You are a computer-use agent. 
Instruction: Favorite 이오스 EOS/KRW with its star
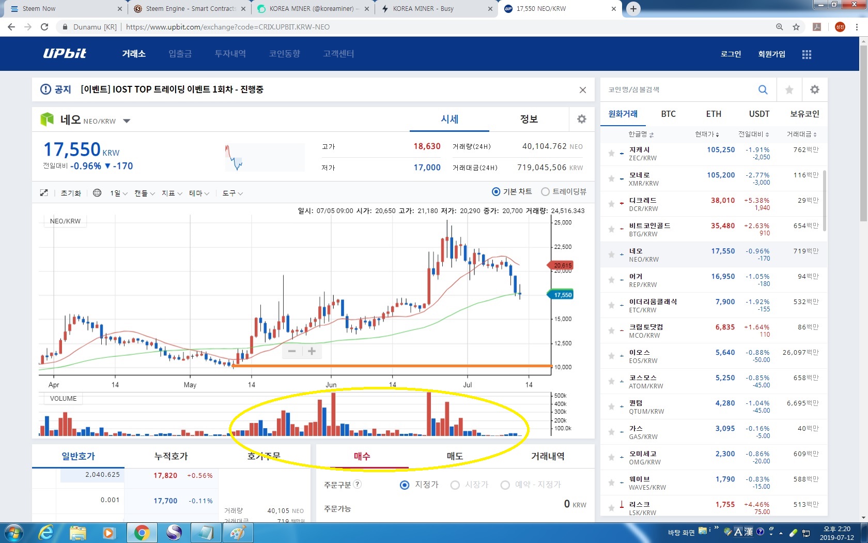click(611, 356)
